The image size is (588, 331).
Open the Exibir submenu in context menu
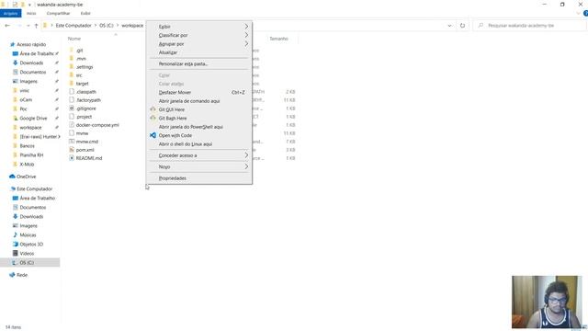198,27
